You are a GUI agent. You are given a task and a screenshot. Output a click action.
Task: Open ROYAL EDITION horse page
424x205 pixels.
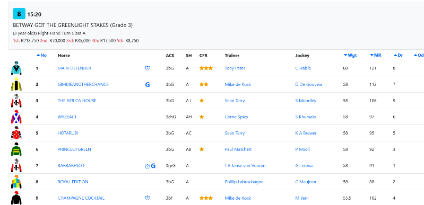pyautogui.click(x=73, y=182)
